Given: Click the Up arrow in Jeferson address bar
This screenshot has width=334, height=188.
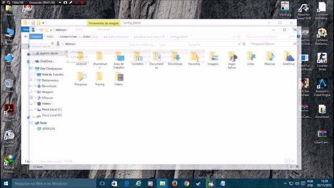Looking at the screenshot, I should pyautogui.click(x=52, y=44).
